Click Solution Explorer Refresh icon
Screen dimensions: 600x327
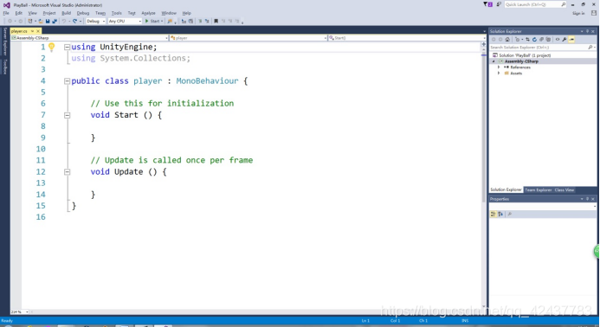point(534,40)
